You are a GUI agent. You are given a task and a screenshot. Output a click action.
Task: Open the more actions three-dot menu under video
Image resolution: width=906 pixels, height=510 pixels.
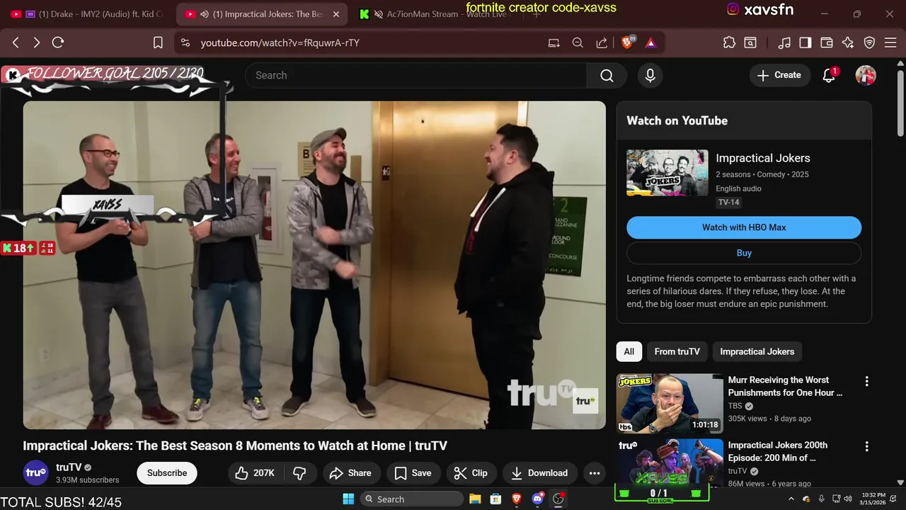[595, 473]
